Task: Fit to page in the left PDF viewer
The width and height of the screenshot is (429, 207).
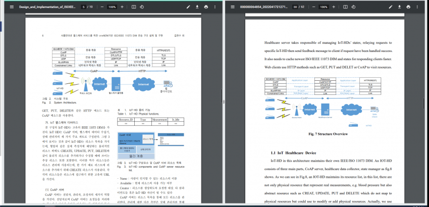Action: [x=134, y=7]
